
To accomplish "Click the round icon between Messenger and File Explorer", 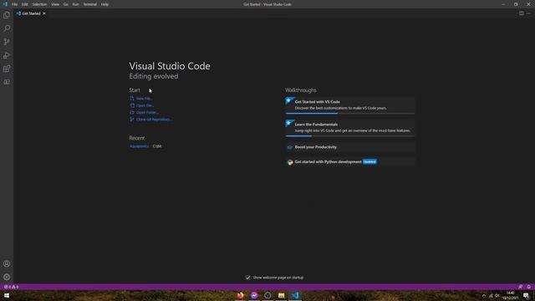I will [x=267, y=295].
